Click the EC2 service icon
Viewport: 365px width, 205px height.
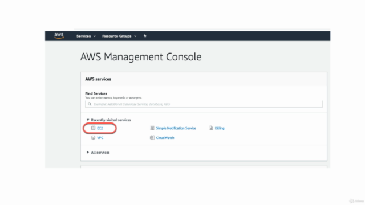[93, 128]
